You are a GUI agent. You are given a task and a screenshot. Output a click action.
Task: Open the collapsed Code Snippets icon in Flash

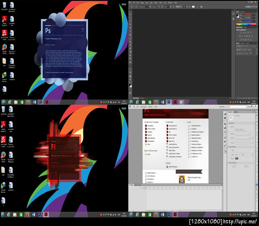225,138
